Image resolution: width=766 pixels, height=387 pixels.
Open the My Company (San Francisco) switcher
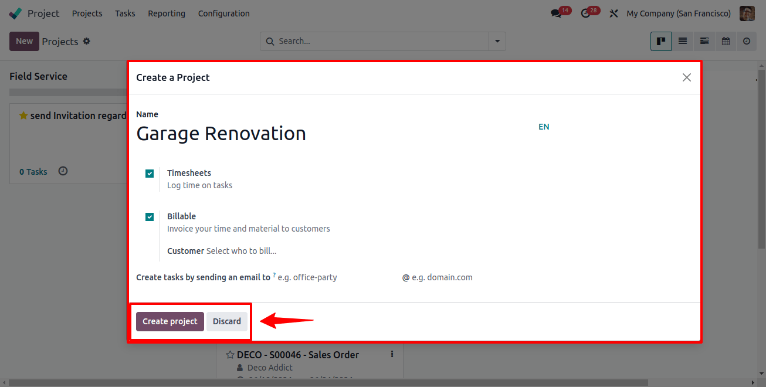pyautogui.click(x=679, y=13)
